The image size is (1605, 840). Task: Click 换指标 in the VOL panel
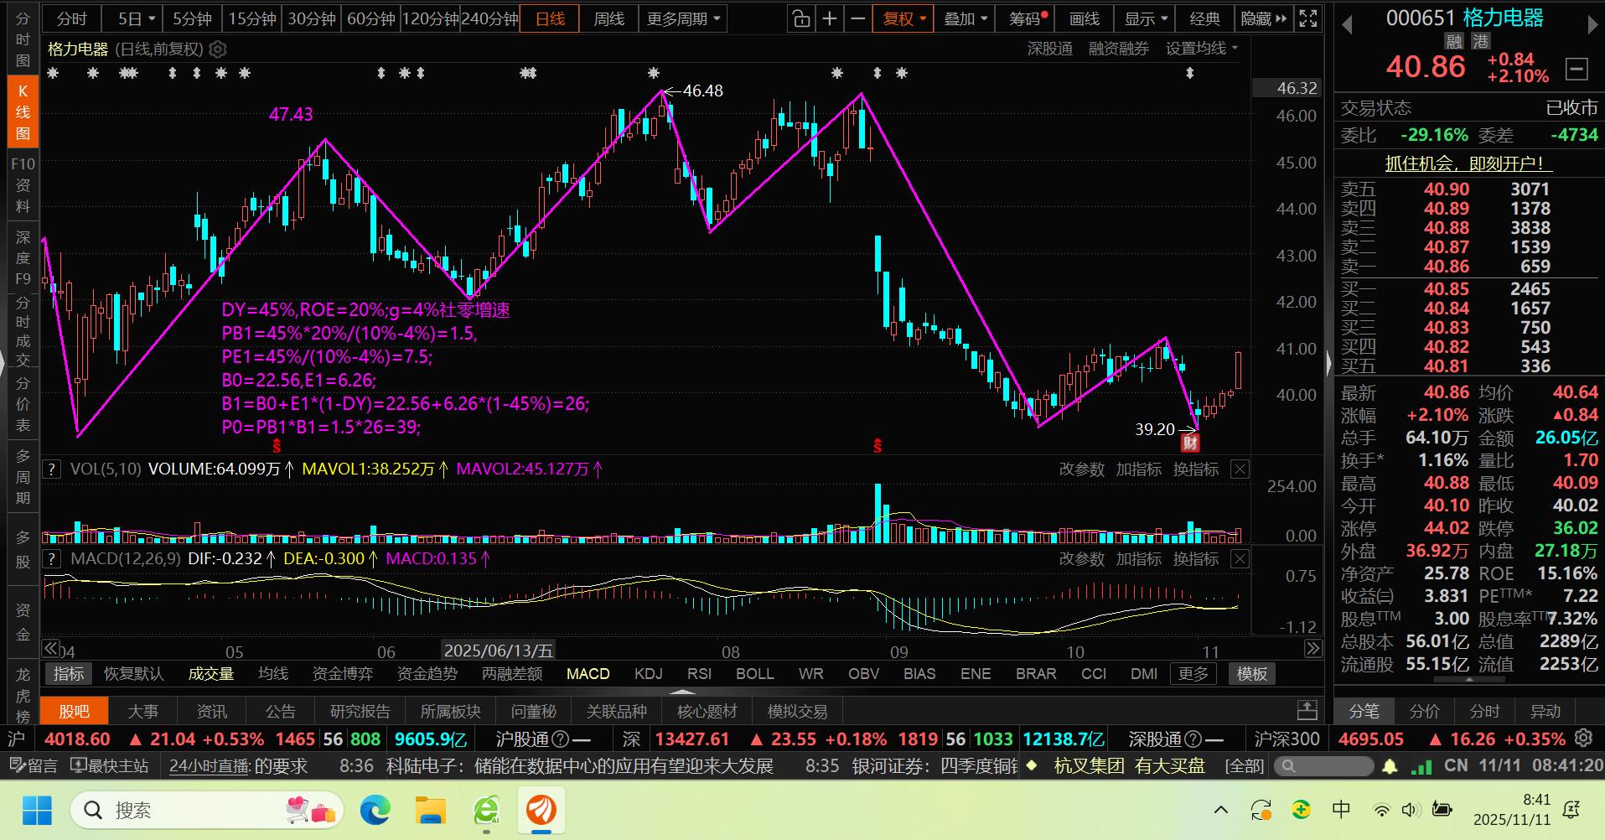(x=1195, y=469)
